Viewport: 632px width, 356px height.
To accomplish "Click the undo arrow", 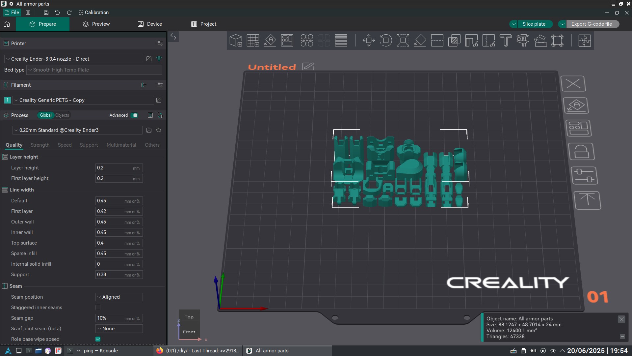I will [x=57, y=13].
